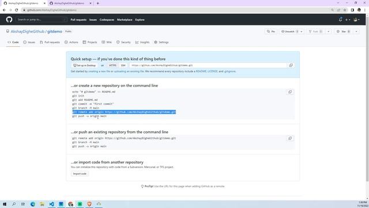Pin the repository with the Pin button
The image size is (369, 208).
271,32
